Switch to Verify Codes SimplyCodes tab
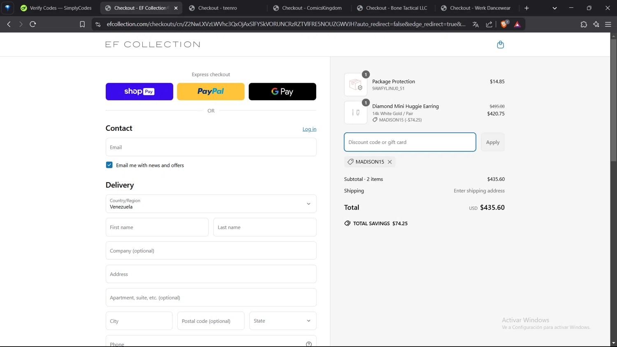The image size is (617, 347). click(x=56, y=8)
